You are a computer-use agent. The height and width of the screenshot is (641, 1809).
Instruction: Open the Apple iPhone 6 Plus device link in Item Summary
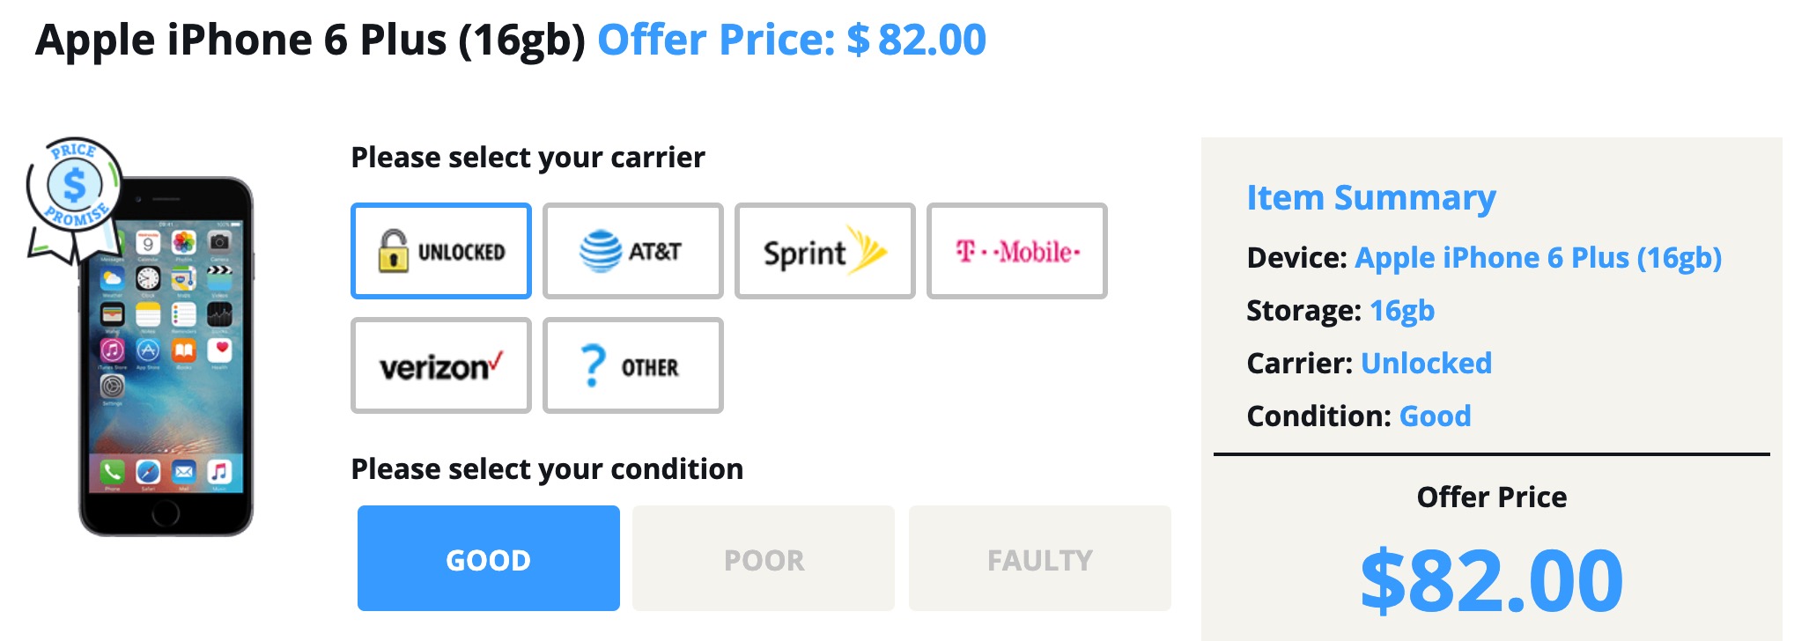pyautogui.click(x=1538, y=258)
